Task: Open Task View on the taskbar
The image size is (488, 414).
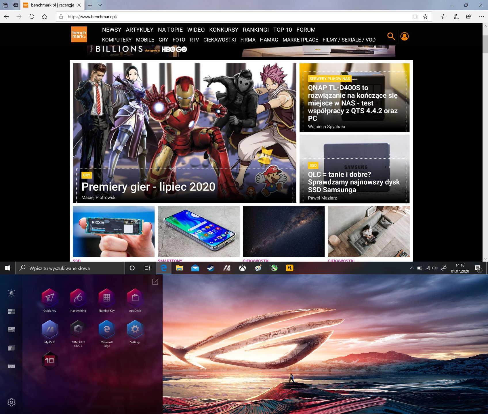Action: (x=147, y=268)
